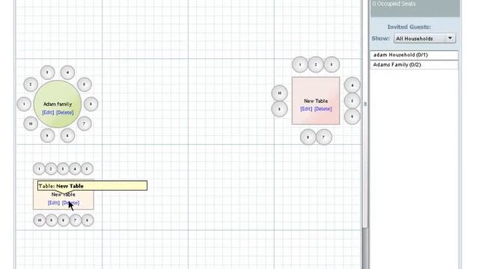Select seat 2 at the round Adam family table
This screenshot has width=479, height=269.
click(x=31, y=84)
